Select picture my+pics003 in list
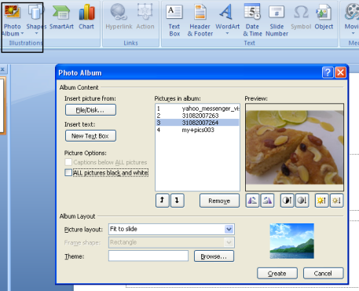359x291 pixels. pos(197,130)
